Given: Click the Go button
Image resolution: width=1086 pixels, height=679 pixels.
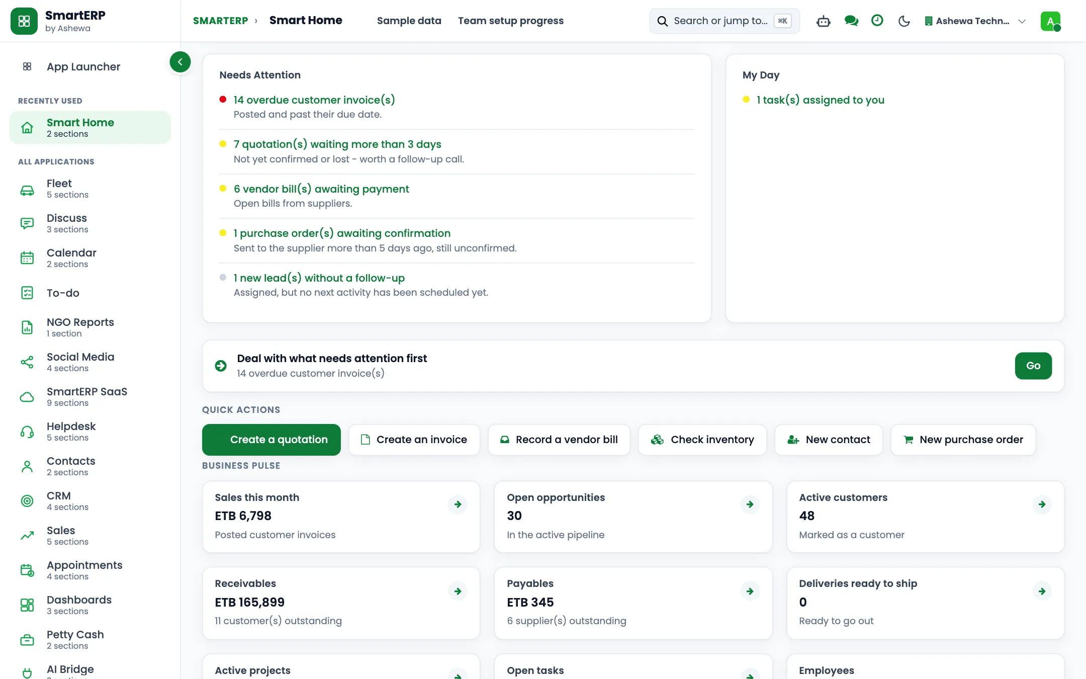Looking at the screenshot, I should (x=1033, y=366).
